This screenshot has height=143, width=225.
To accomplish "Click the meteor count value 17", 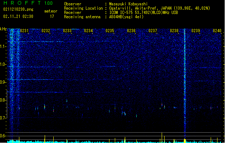I will (x=52, y=16).
